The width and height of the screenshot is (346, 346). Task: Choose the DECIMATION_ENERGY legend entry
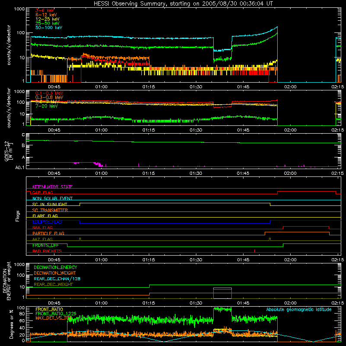pos(55,267)
